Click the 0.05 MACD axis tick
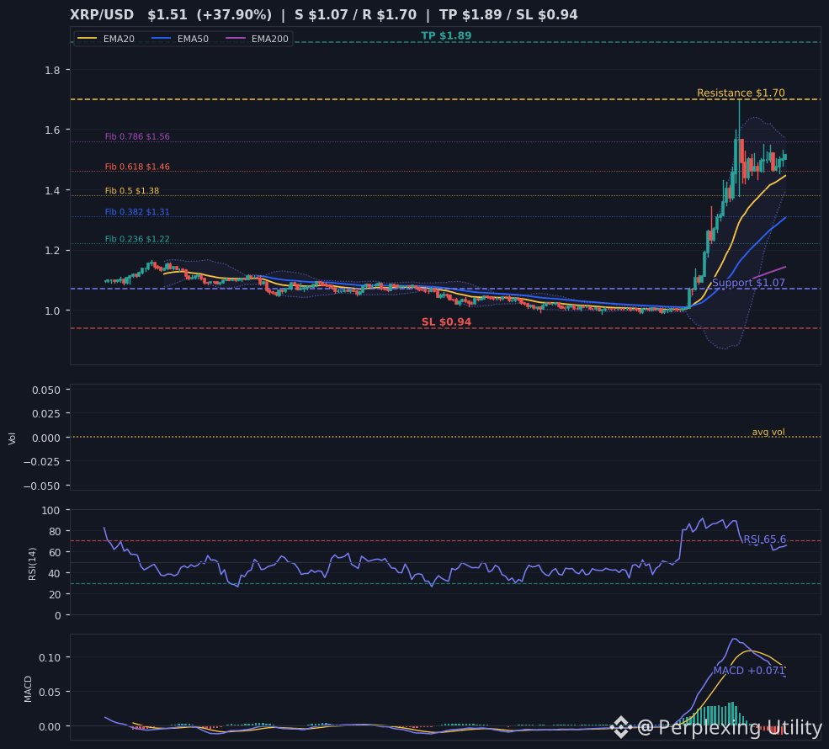The width and height of the screenshot is (829, 749). (50, 692)
